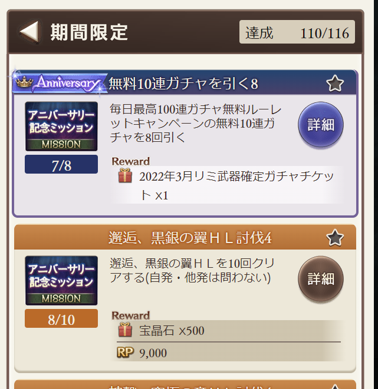Screen dimensions: 378x389
Task: Click the gift icon beside 2022年3月リミ武器確定ガチャチケット
Action: (125, 175)
